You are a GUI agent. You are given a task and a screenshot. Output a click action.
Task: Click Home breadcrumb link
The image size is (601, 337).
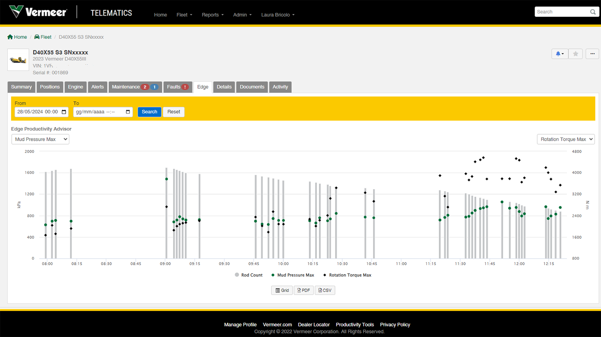pos(17,37)
